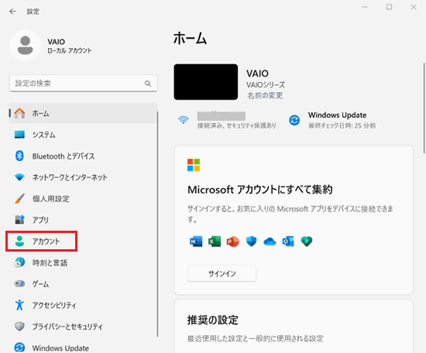Click the Privacy shield icon
The width and height of the screenshot is (426, 353).
click(x=19, y=326)
